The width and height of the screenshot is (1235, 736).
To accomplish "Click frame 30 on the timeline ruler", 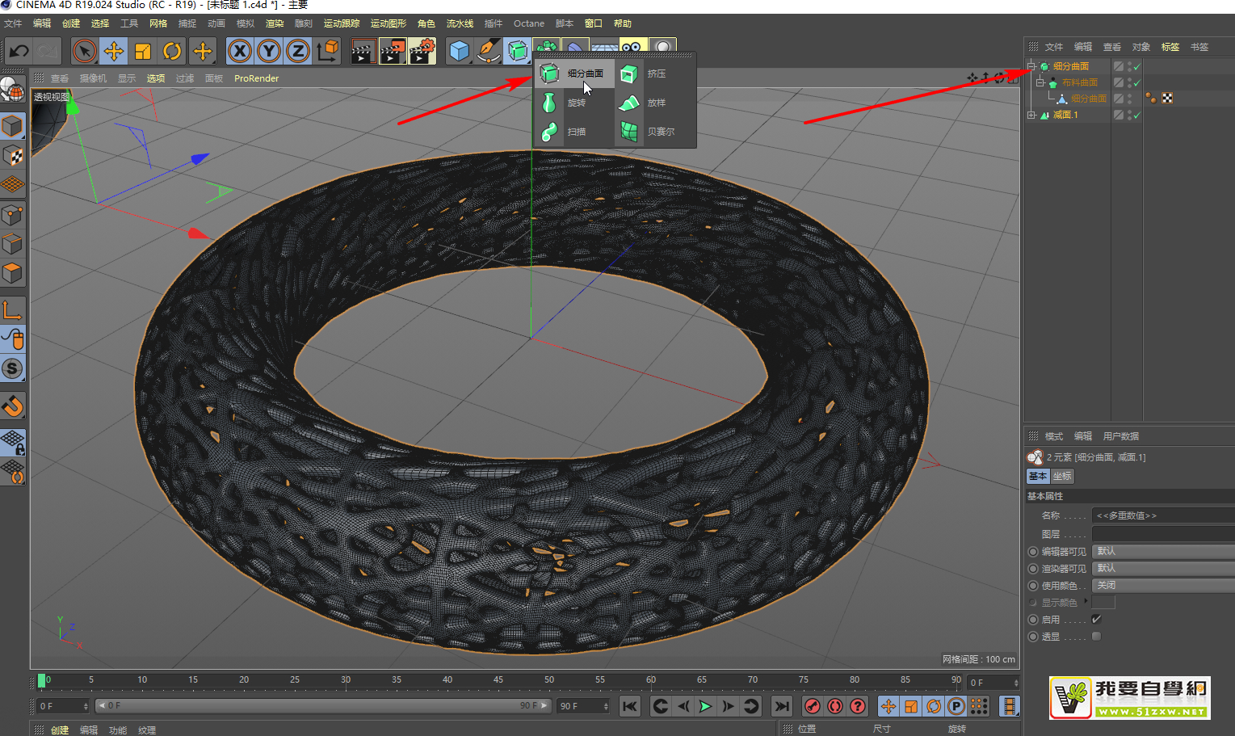I will pyautogui.click(x=346, y=680).
